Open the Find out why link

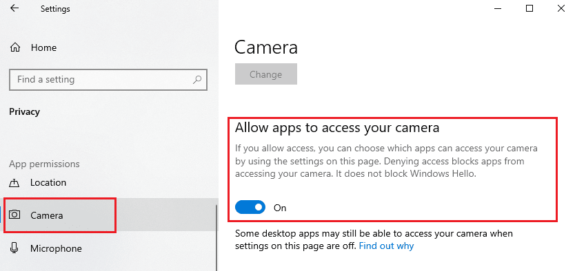coord(386,246)
